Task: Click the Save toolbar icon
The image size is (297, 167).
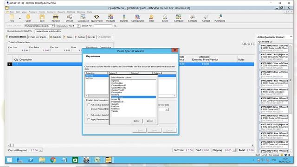Action: pyautogui.click(x=42, y=18)
